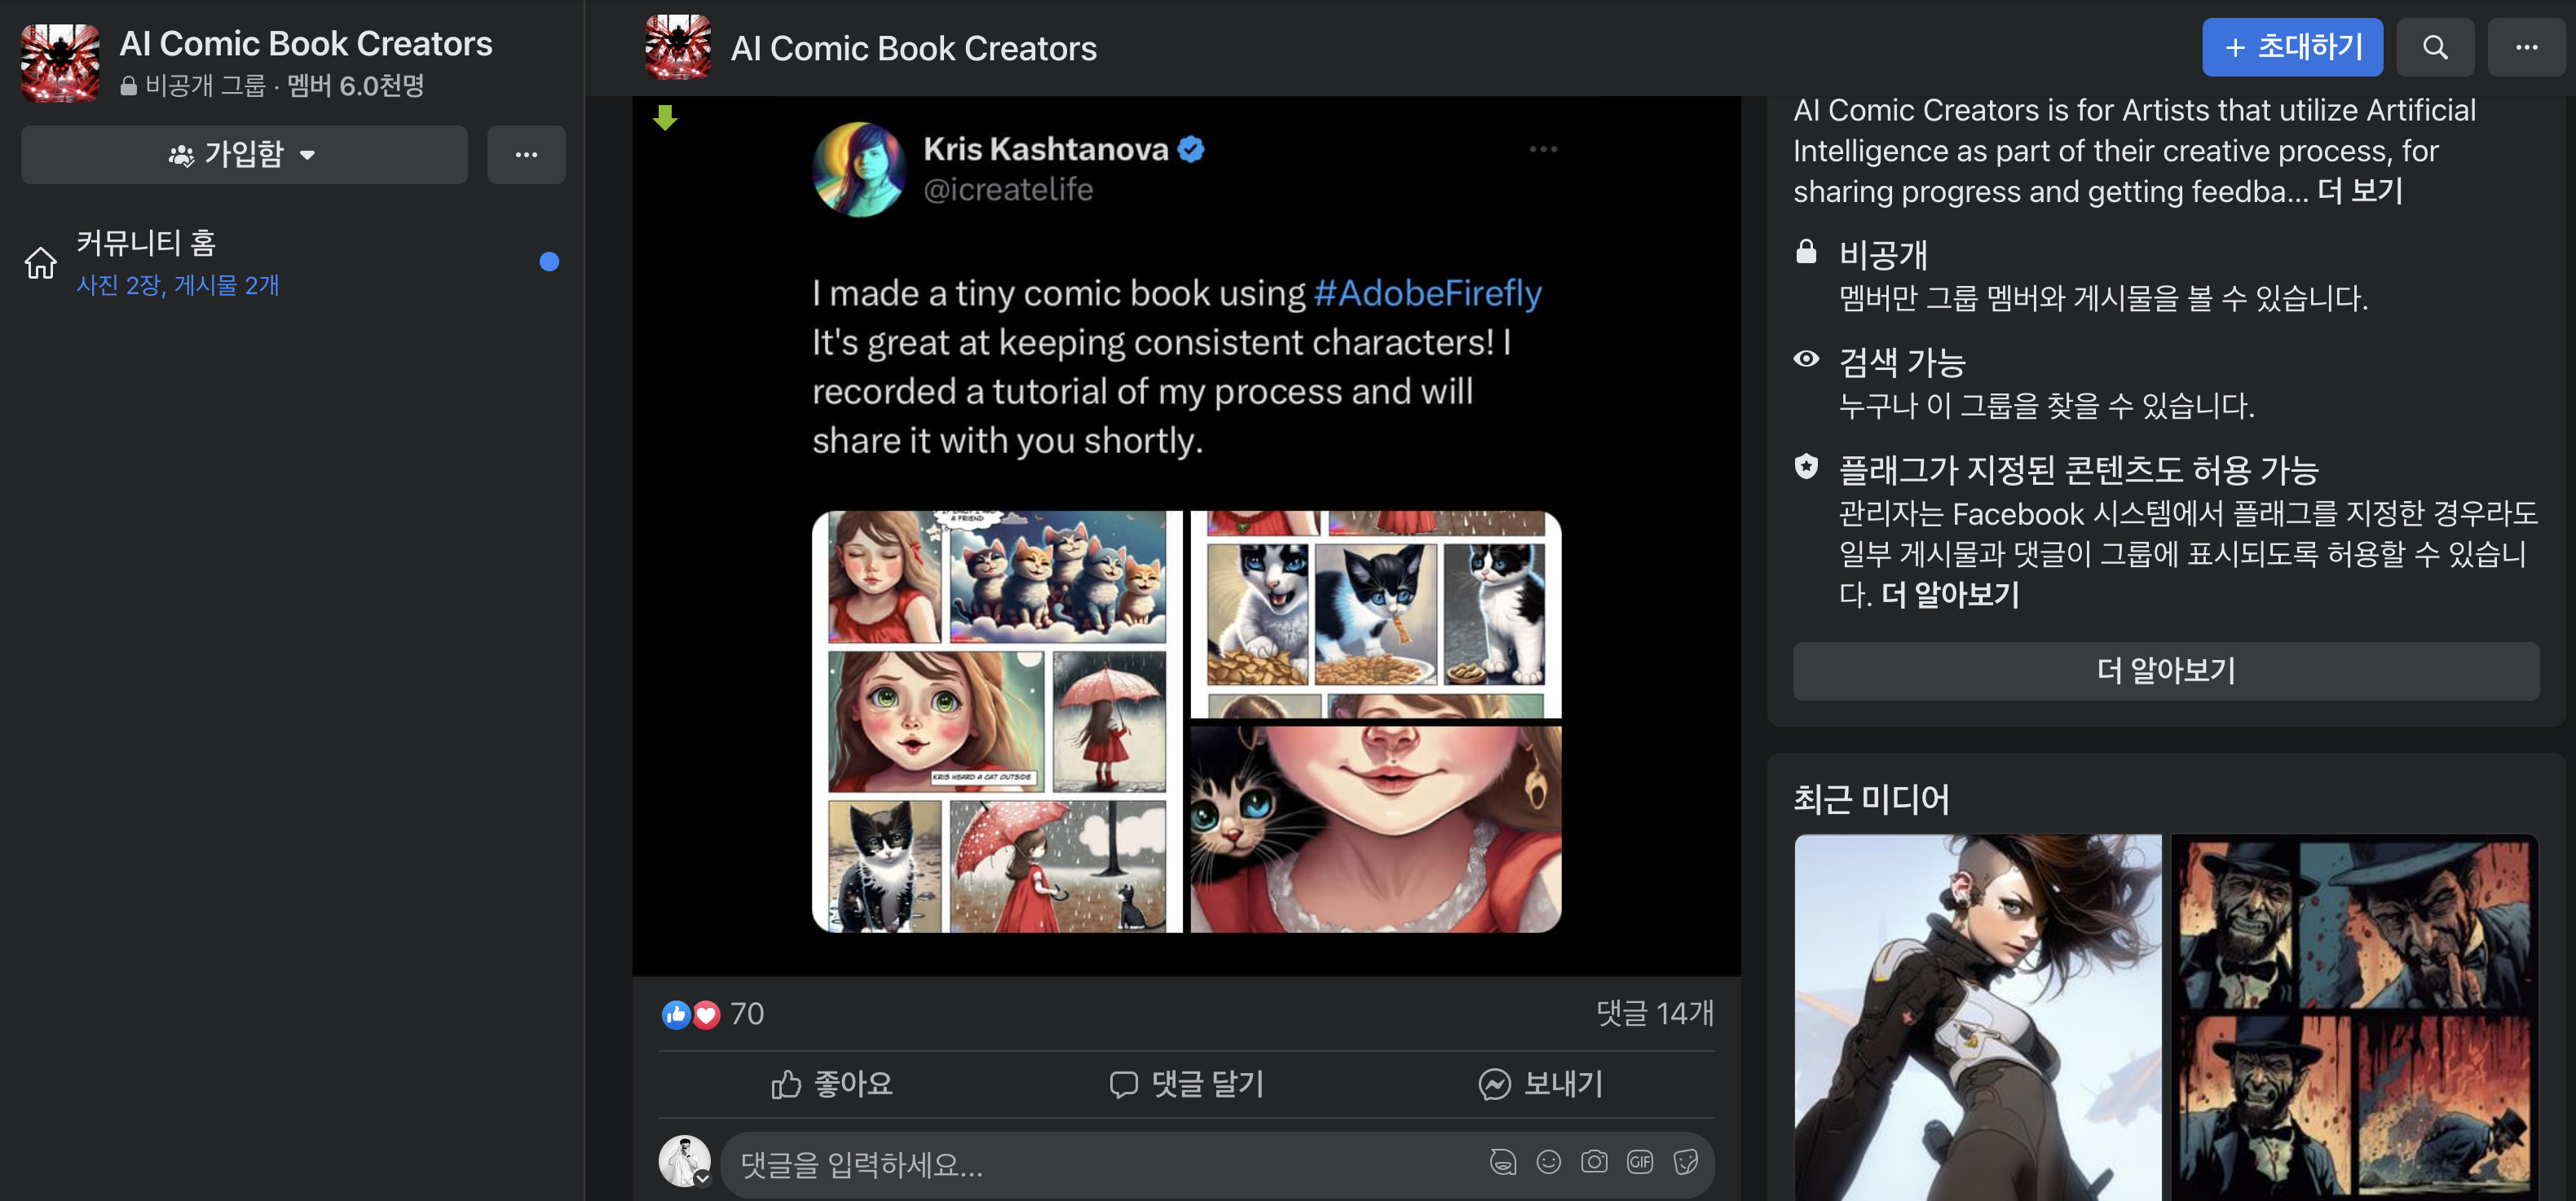Viewport: 2576px width, 1201px height.
Task: Click 더 알아보기 link in flagged content text
Action: coord(1950,596)
